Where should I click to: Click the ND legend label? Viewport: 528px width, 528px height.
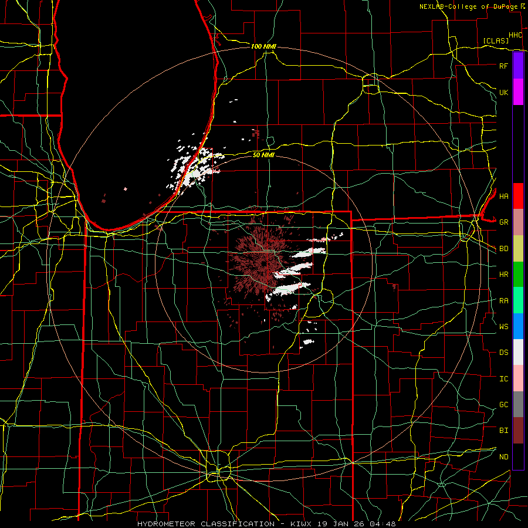tap(503, 457)
